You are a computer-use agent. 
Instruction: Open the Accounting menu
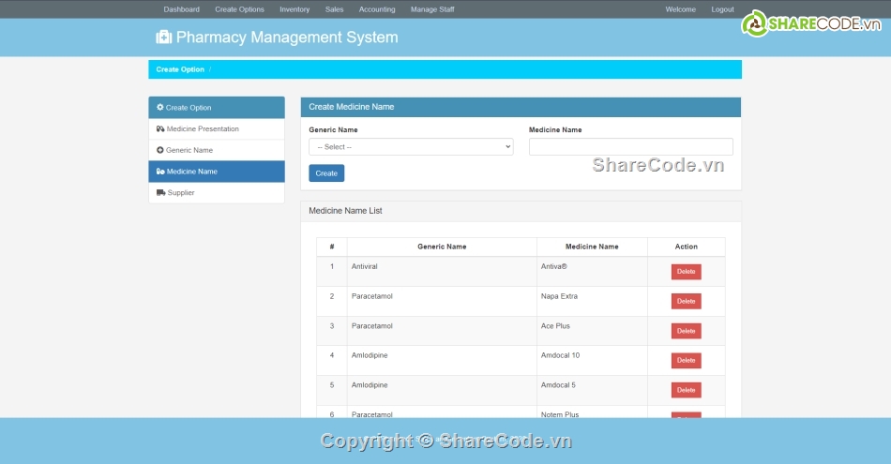[377, 9]
